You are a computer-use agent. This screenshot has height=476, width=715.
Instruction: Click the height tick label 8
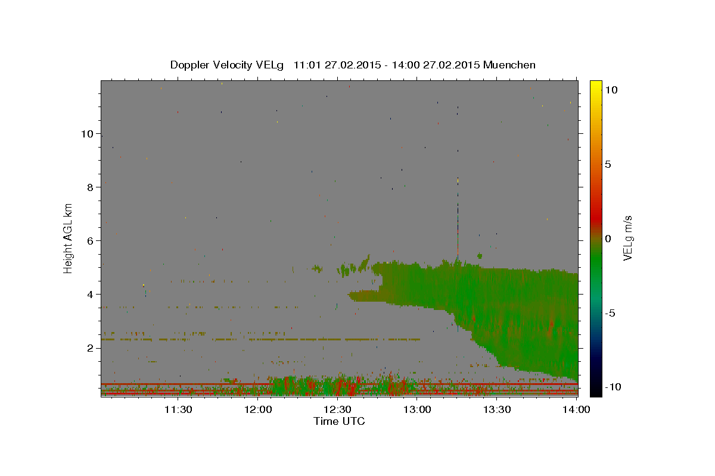coord(91,187)
